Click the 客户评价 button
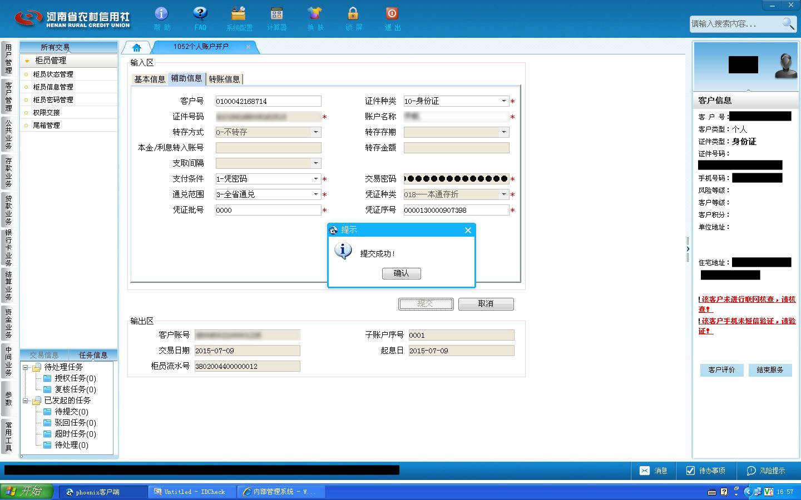 tap(721, 370)
